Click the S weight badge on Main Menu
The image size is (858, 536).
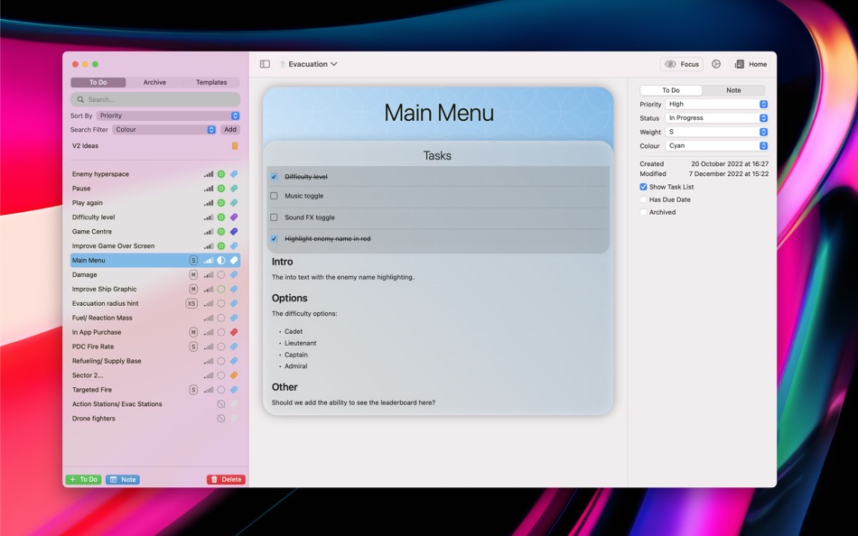pyautogui.click(x=193, y=261)
